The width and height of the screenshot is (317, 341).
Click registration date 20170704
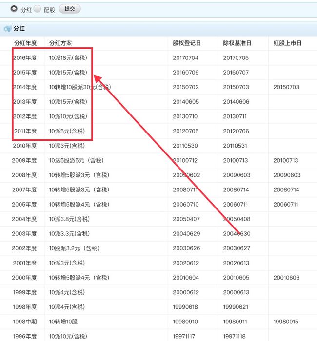pos(185,58)
